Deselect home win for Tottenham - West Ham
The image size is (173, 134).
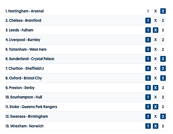click(x=148, y=49)
